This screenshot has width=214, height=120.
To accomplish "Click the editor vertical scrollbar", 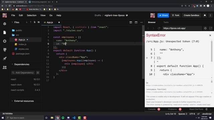I will pyautogui.click(x=143, y=52).
